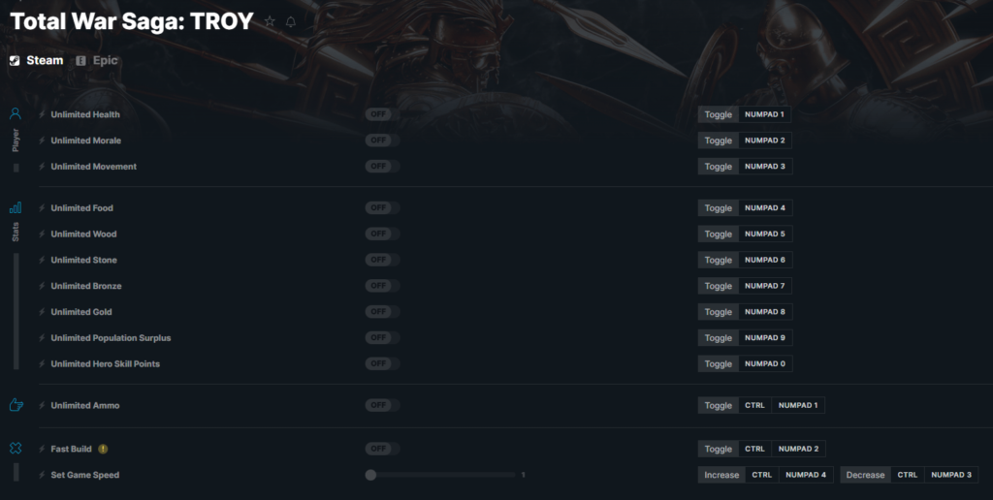Click the Toggle button for Unlimited Morale

tap(719, 141)
